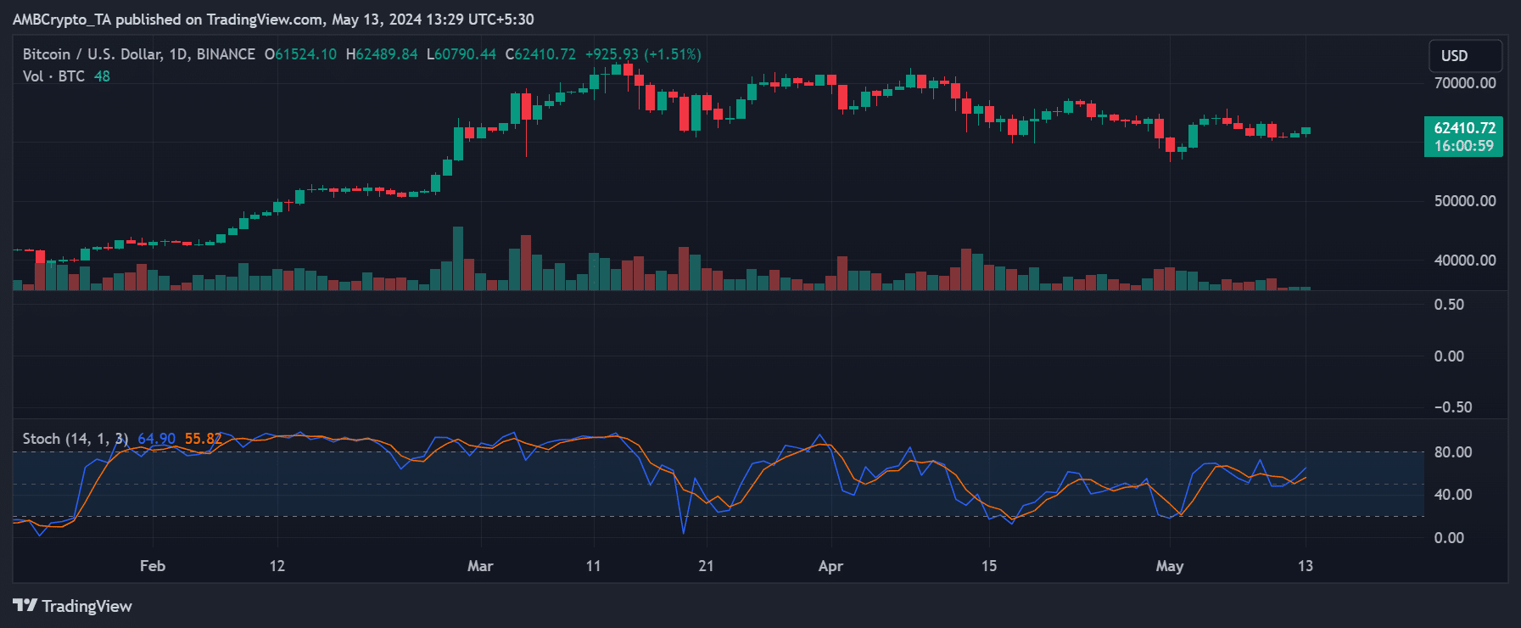Click the current price label 62410.72

click(x=1464, y=128)
